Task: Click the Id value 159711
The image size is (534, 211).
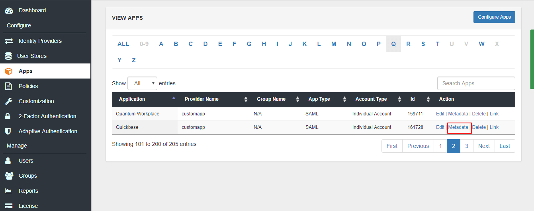Action: pyautogui.click(x=415, y=114)
